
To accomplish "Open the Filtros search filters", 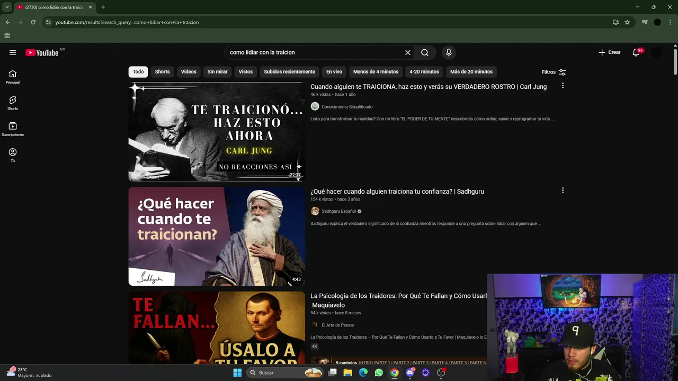I will [554, 72].
